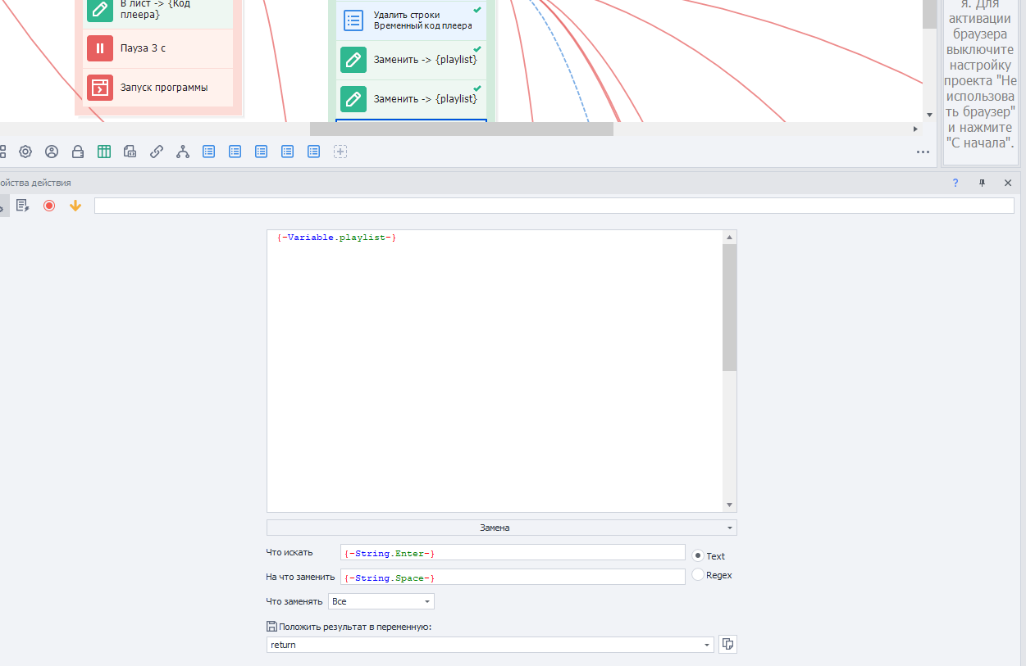This screenshot has width=1026, height=666.
Task: Pin the action properties panel
Action: pos(982,183)
